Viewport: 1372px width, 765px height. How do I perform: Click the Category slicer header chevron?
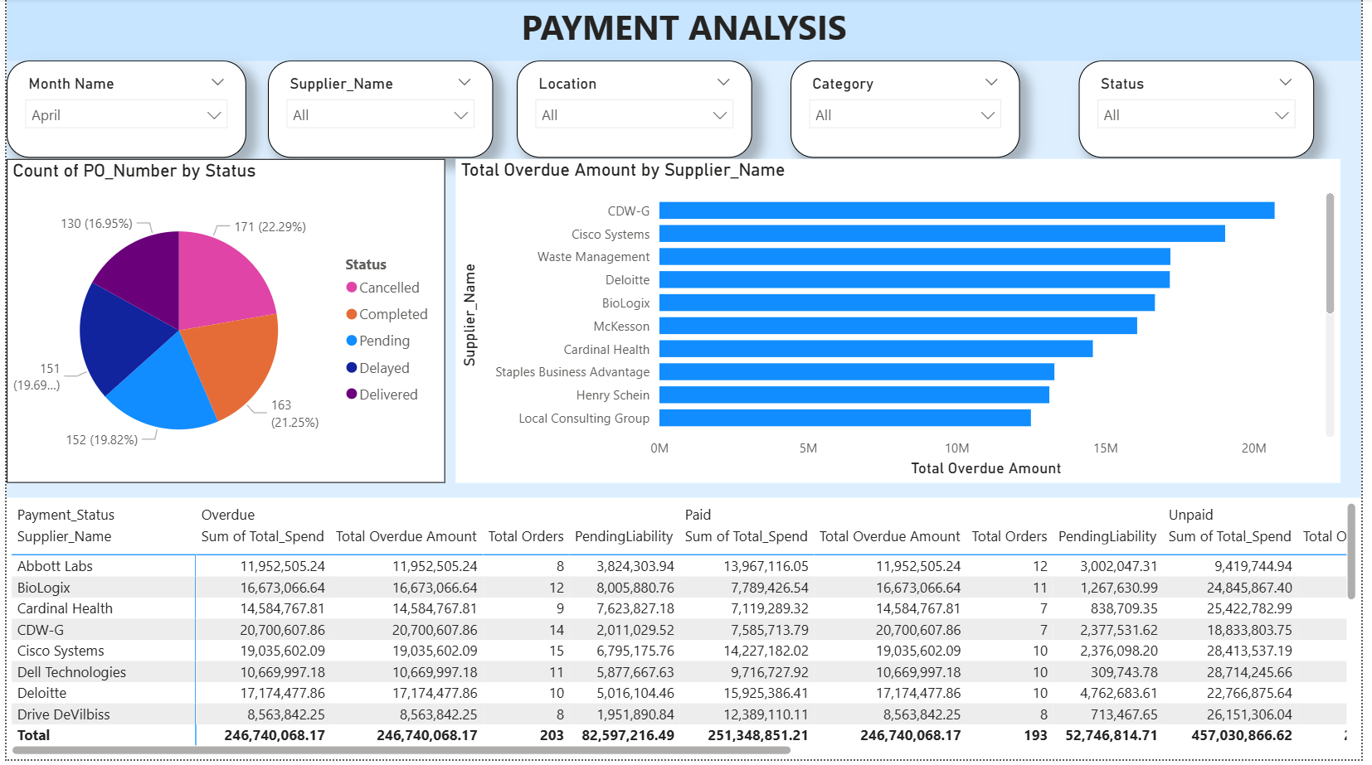tap(991, 82)
